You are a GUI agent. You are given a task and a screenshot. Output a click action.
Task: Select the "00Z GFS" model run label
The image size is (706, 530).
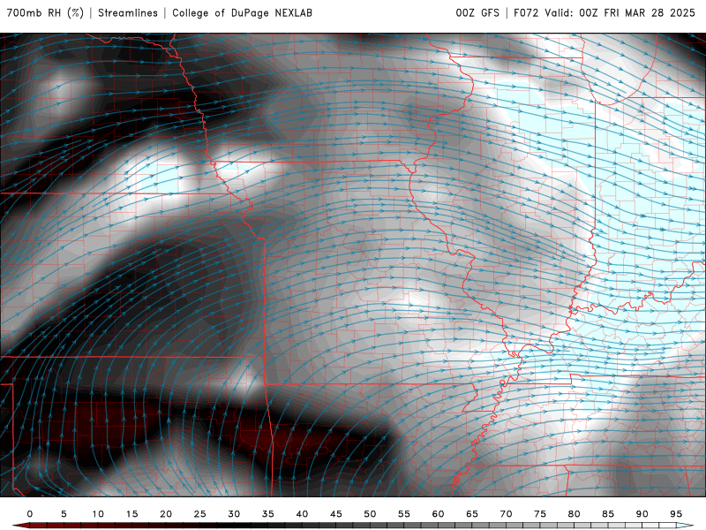tap(477, 13)
